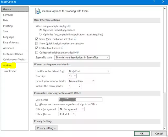The height and width of the screenshot is (137, 168).
Task: Check Always use these values regardless of sign in
Action: [37, 104]
